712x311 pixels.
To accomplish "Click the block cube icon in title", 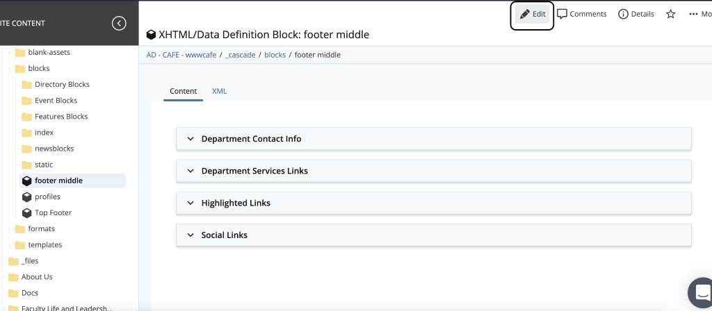I will click(x=151, y=35).
